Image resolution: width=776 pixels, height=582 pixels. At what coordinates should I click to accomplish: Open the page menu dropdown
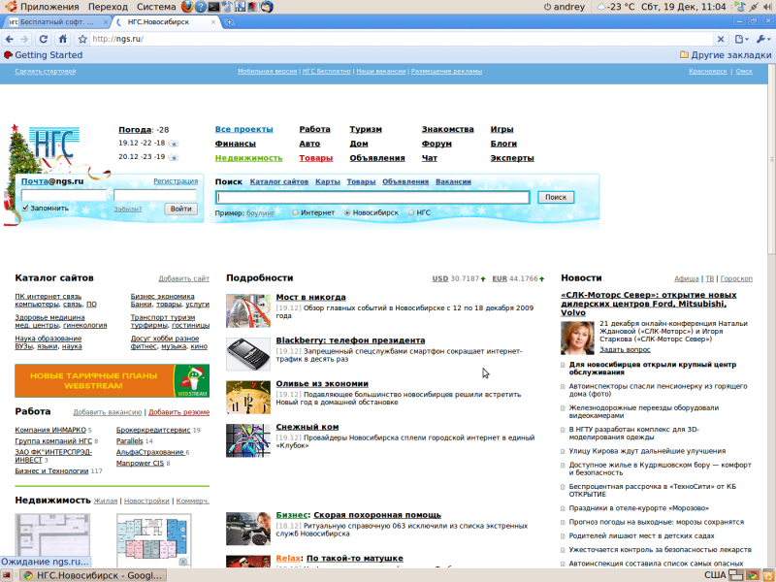[x=741, y=39]
